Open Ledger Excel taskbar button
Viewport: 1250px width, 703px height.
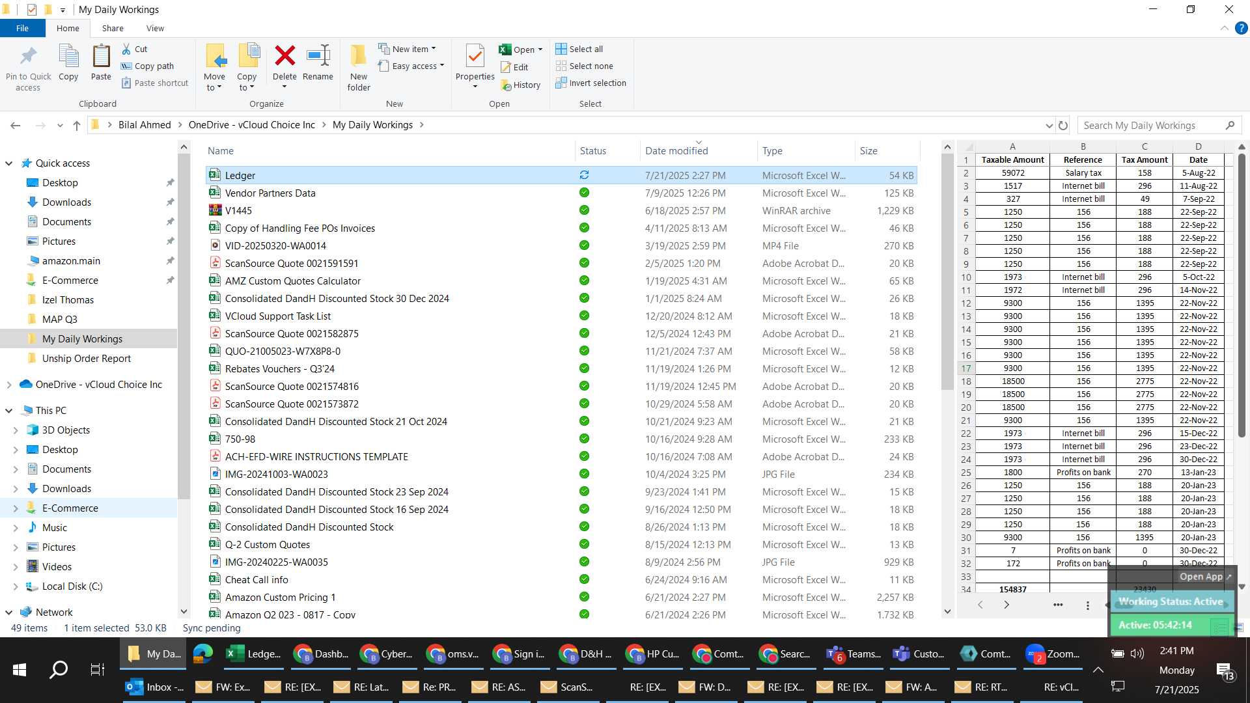point(254,654)
